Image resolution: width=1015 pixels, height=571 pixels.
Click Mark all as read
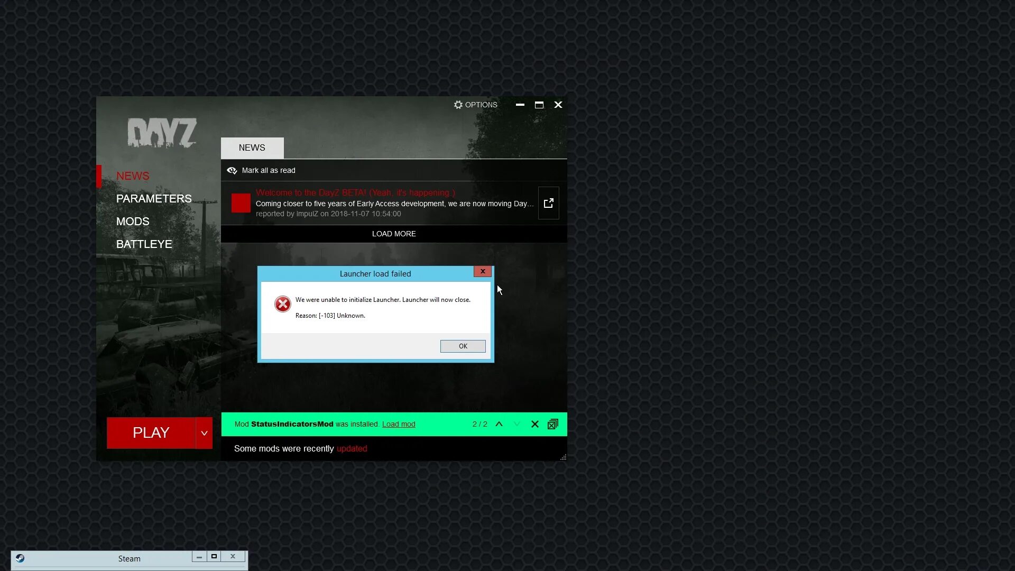click(269, 170)
